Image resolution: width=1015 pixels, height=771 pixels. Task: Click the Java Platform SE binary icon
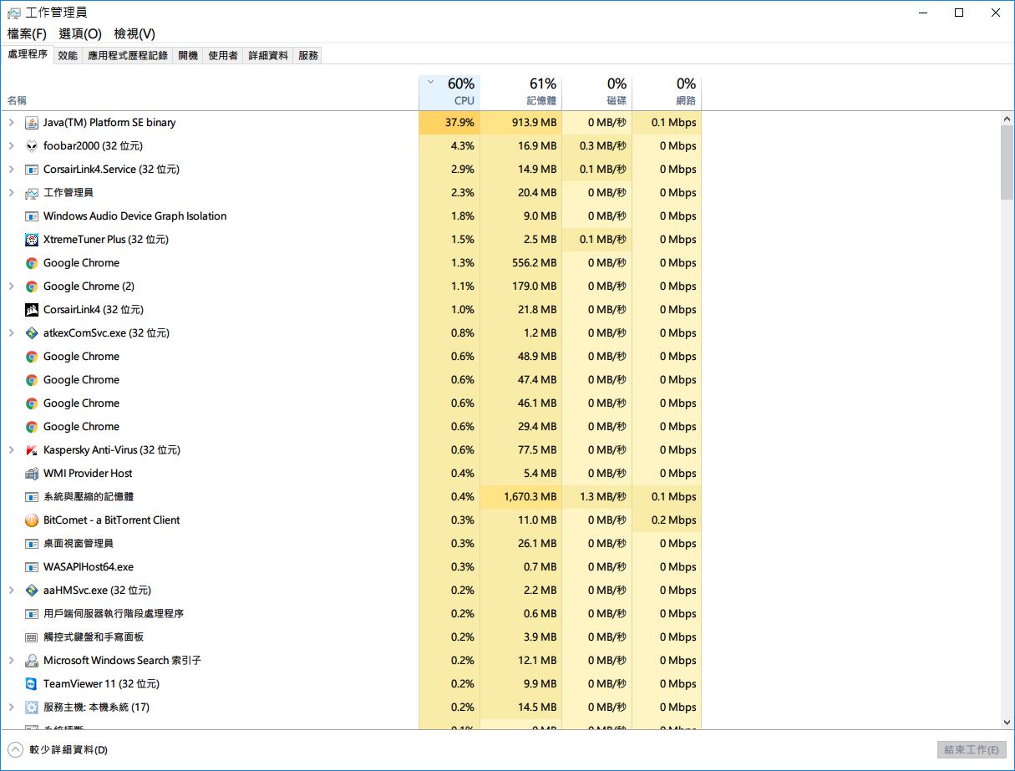pyautogui.click(x=32, y=123)
